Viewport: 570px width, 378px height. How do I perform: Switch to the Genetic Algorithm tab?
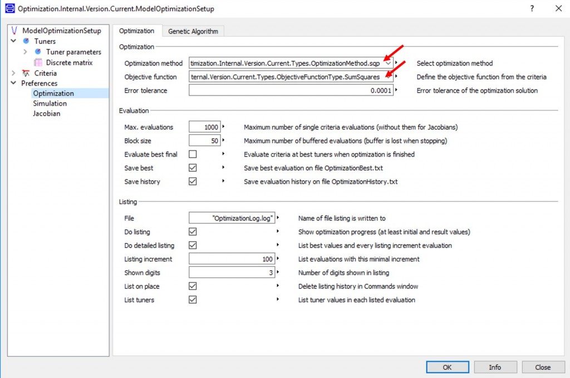tap(193, 31)
